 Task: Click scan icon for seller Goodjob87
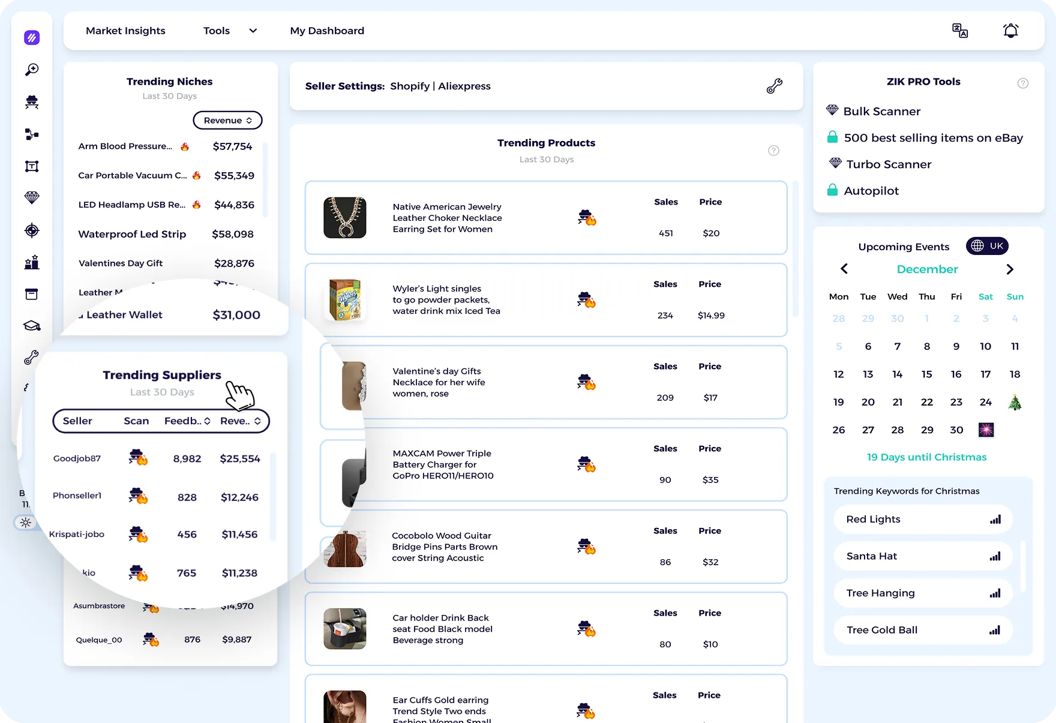click(138, 458)
